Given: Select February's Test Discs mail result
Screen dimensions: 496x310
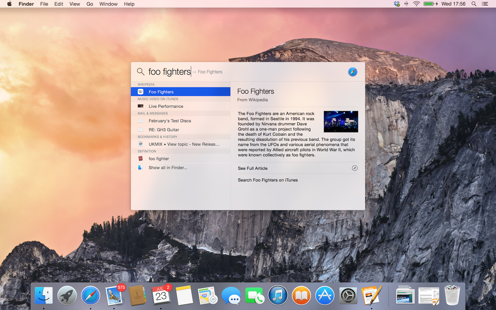Looking at the screenshot, I should (x=180, y=121).
